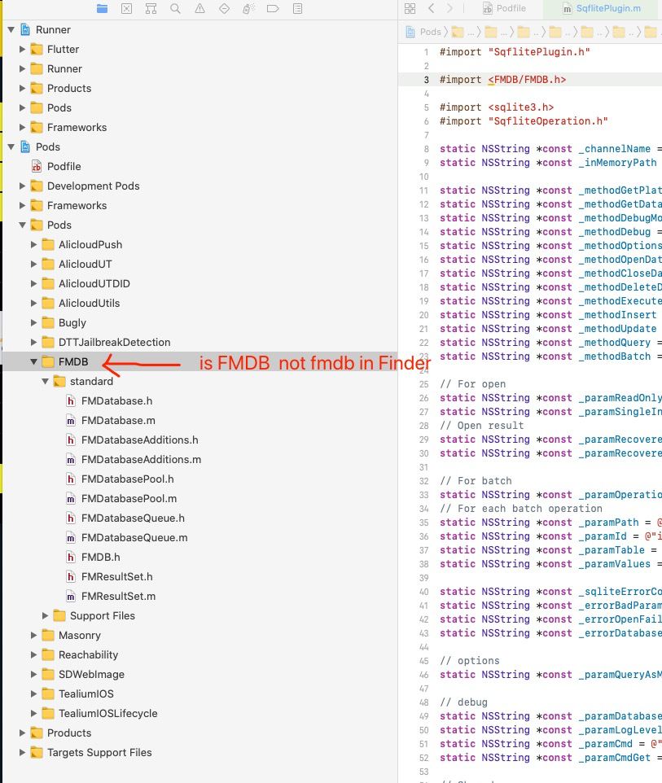Select the Debug navigator icon

(x=248, y=8)
